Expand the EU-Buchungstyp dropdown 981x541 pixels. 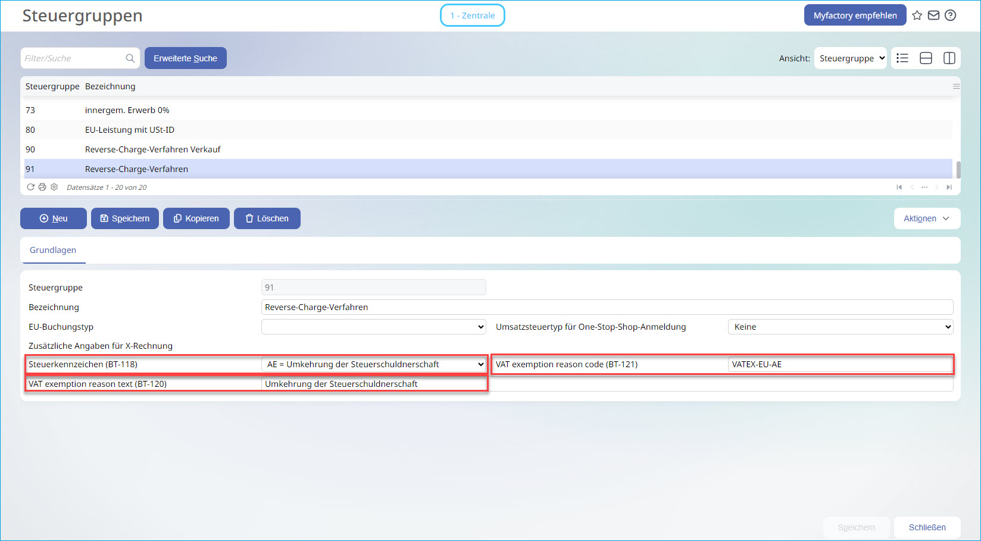(373, 327)
